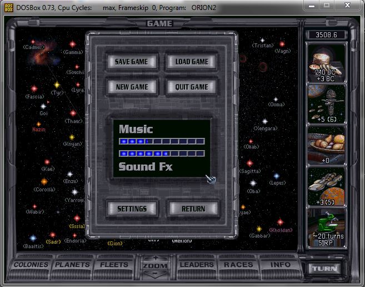This screenshot has height=287, width=365.
Task: Open the command points panel showing +5 (6)
Action: (x=327, y=104)
